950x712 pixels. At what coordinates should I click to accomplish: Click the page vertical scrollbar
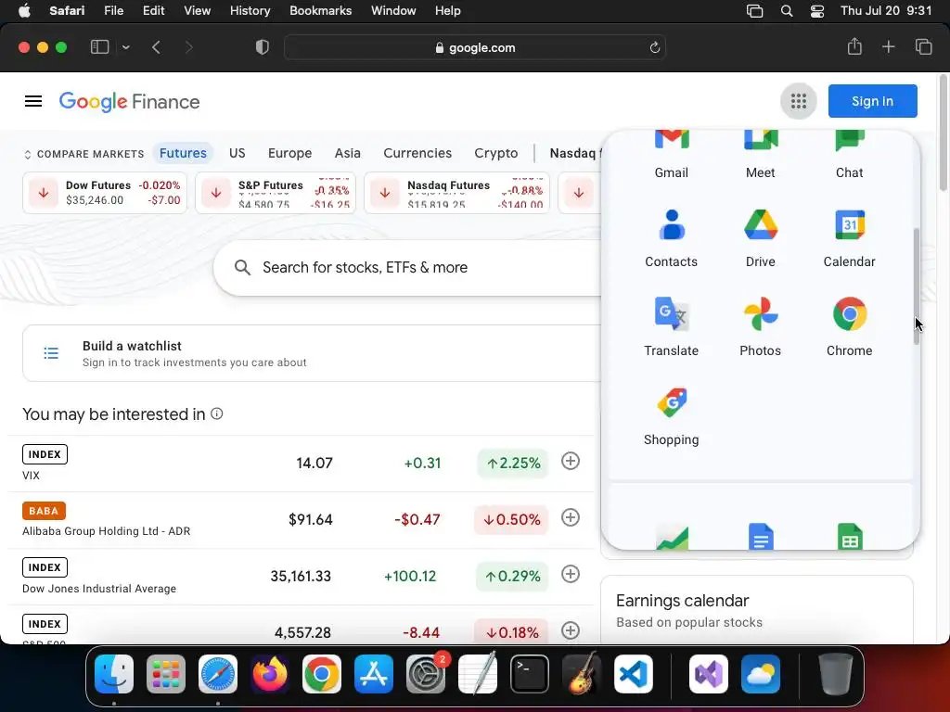tap(943, 133)
